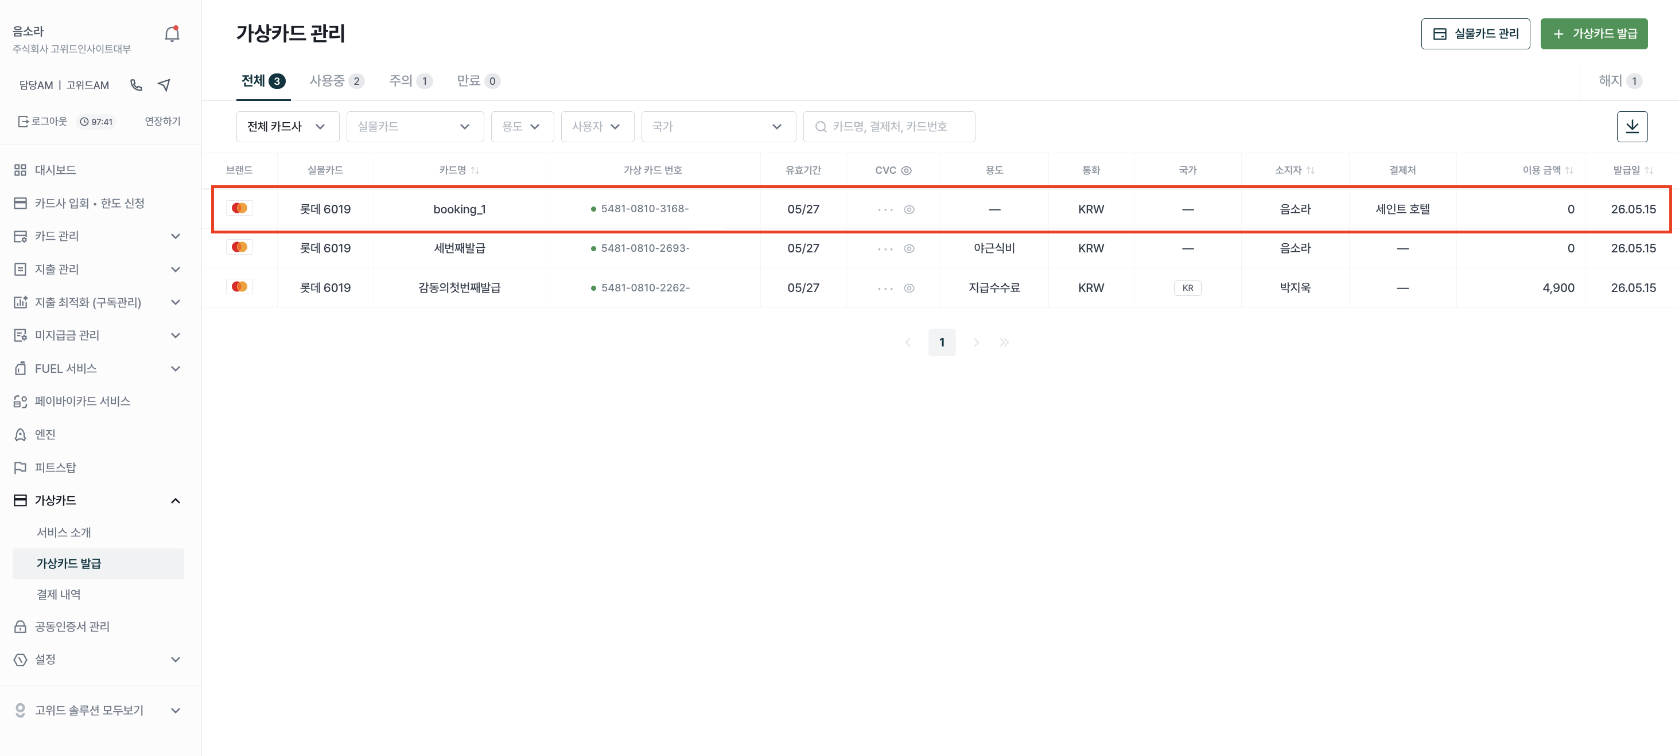Viewport: 1679px width, 756px height.
Task: Jump to last page double arrow
Action: [x=1004, y=342]
